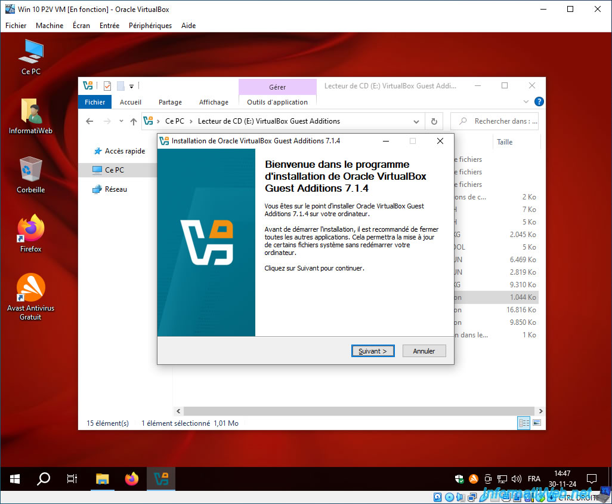Click the horizontal scrollbar in Explorer

point(359,411)
